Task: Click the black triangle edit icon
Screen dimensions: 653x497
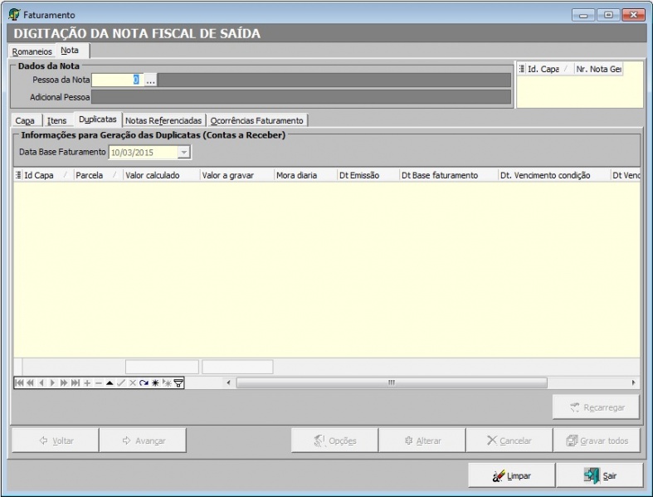Action: pyautogui.click(x=110, y=382)
